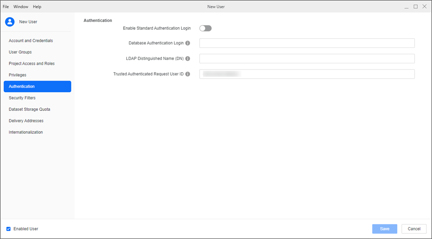Open the Help menu
The width and height of the screenshot is (432, 239).
(x=37, y=7)
